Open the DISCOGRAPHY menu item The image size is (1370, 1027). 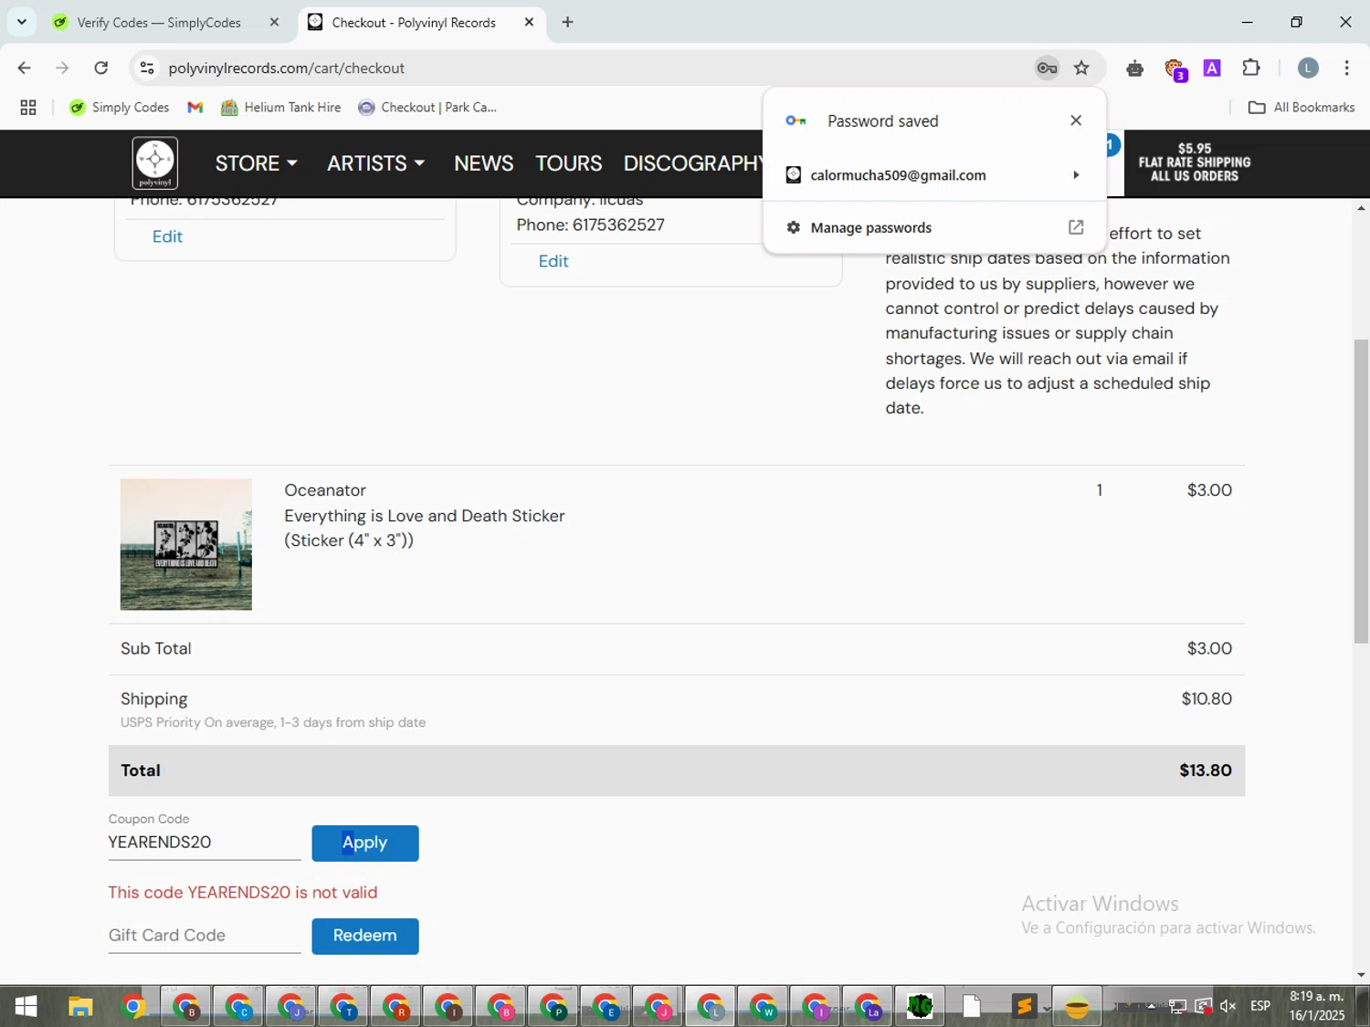pos(693,163)
